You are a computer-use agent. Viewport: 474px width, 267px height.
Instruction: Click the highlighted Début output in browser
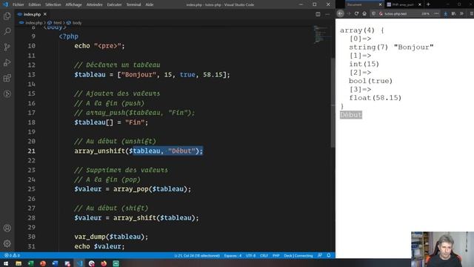click(350, 115)
